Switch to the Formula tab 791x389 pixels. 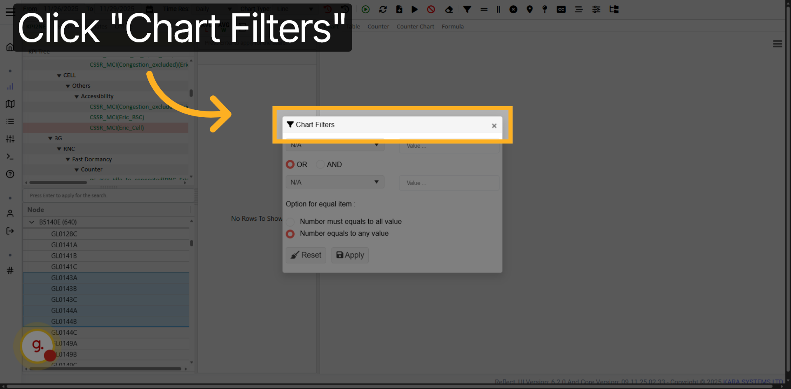452,26
